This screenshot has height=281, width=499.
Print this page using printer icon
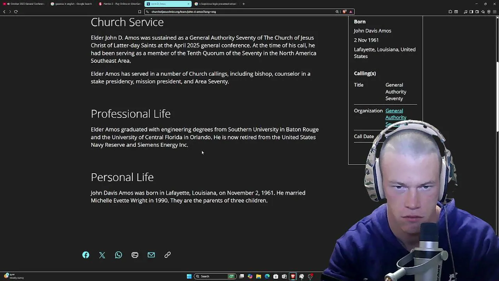coord(135,255)
